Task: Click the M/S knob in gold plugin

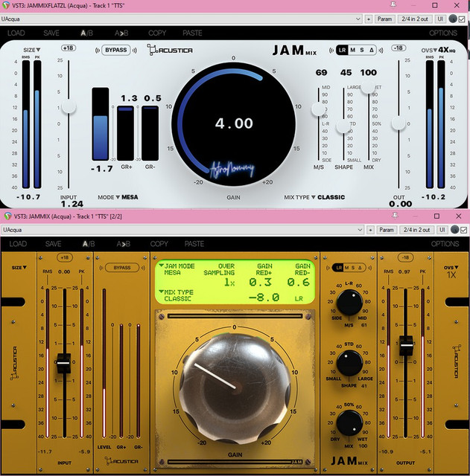Action: point(349,303)
